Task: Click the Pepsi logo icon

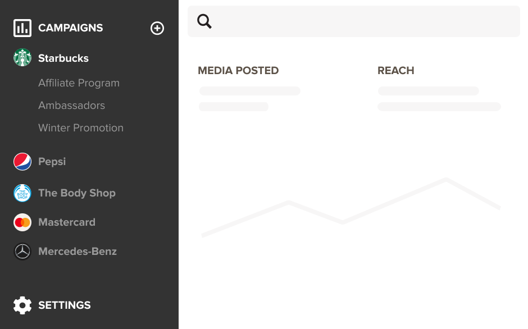Action: click(x=22, y=162)
